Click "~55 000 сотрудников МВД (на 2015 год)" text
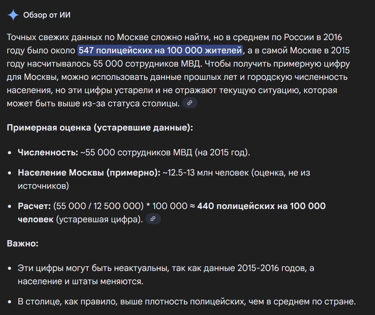The width and height of the screenshot is (375, 315). [165, 152]
